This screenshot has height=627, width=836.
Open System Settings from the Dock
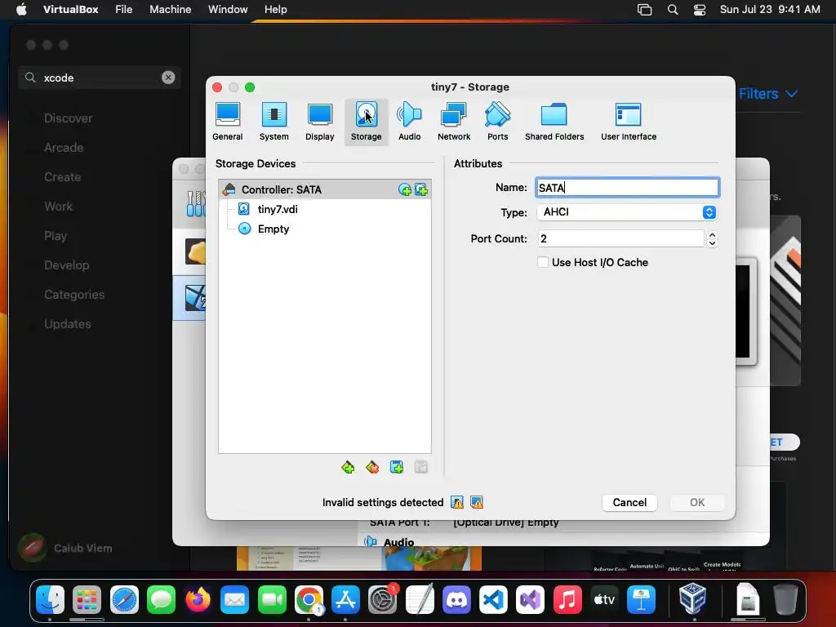[383, 599]
